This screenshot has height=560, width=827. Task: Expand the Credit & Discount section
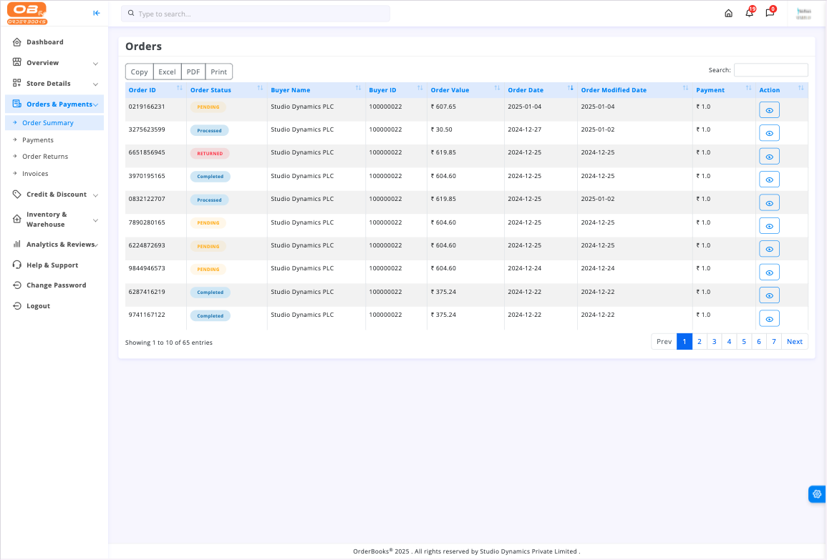[54, 195]
